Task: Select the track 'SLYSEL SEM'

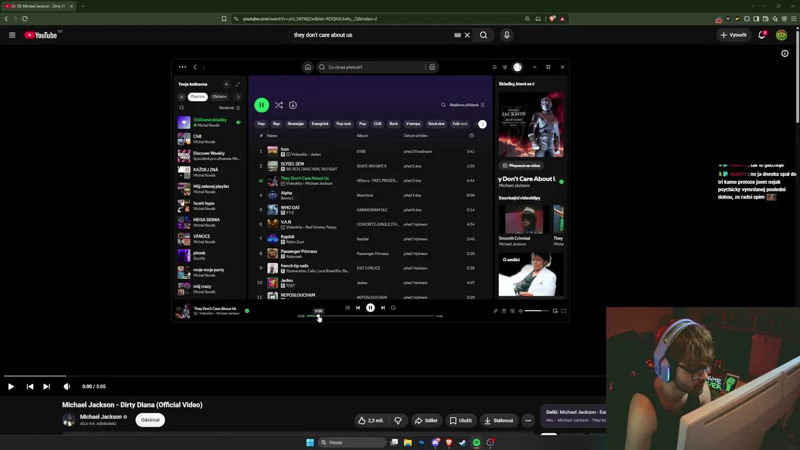Action: pos(292,164)
